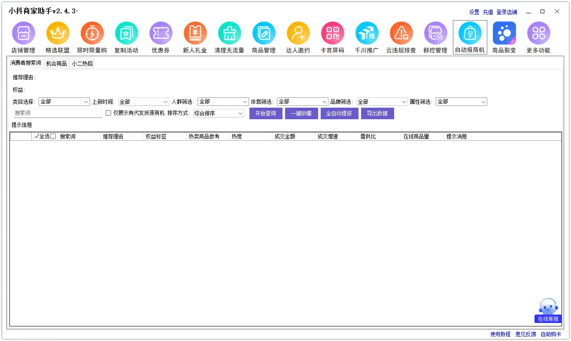571x341 pixels.
Task: Expand the 类目选择 dropdown
Action: point(64,102)
